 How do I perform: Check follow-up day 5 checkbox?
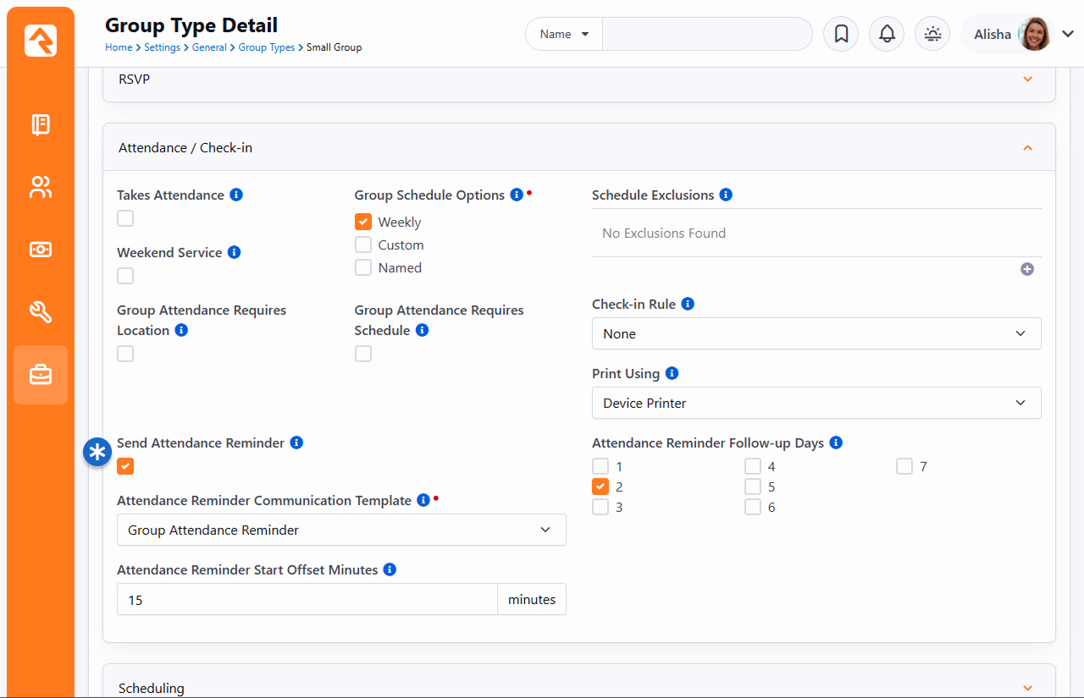(x=753, y=486)
